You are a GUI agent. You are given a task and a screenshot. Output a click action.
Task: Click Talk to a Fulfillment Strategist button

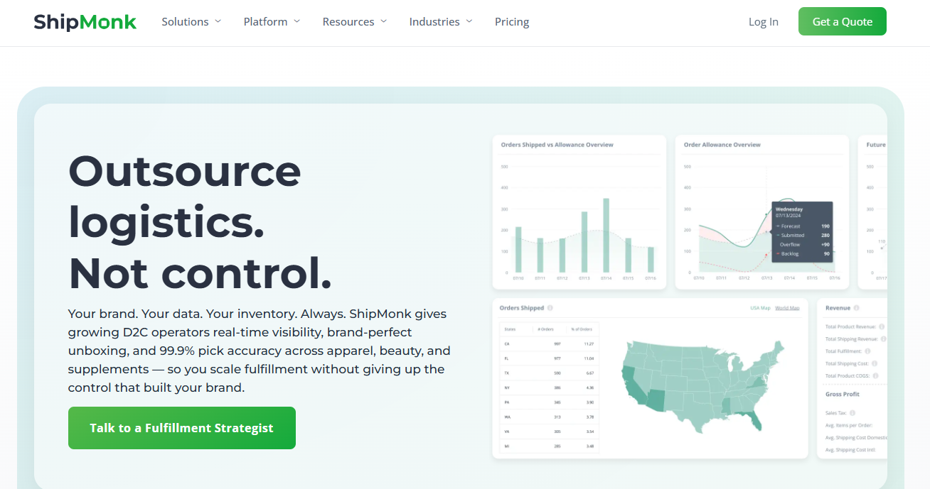182,428
